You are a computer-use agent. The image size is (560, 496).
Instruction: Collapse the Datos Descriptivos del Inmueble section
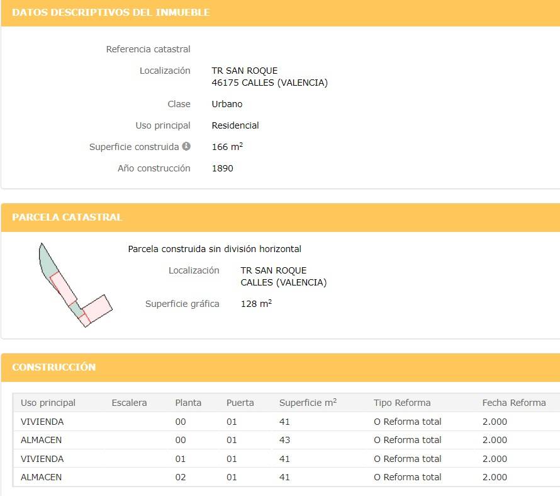click(x=111, y=13)
